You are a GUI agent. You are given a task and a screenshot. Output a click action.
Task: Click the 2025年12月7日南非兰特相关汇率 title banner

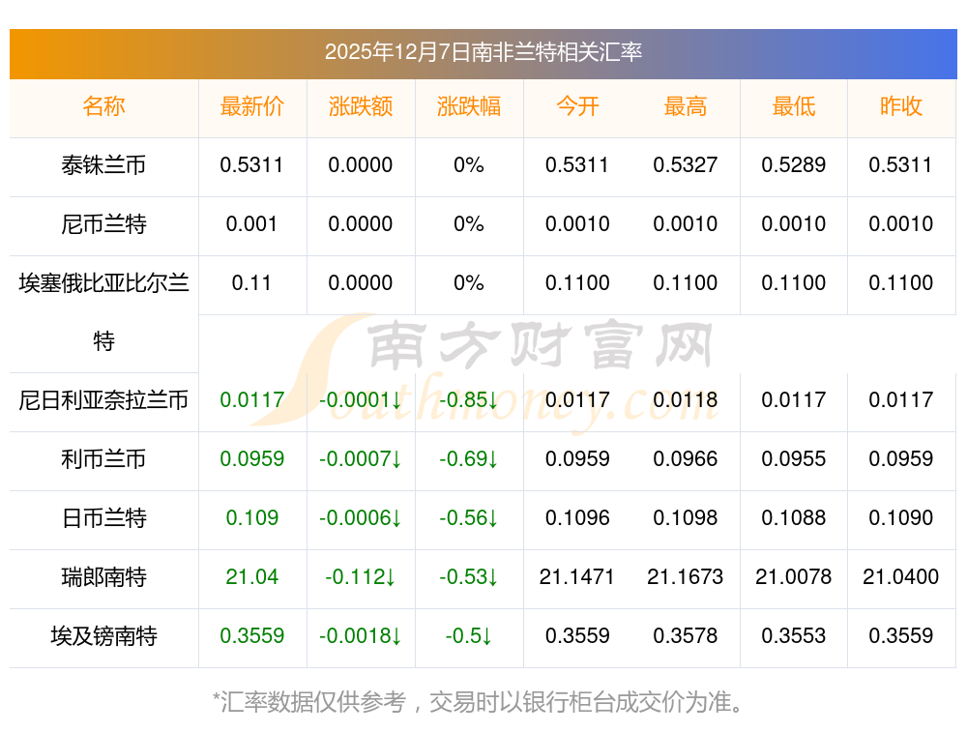pos(483,52)
